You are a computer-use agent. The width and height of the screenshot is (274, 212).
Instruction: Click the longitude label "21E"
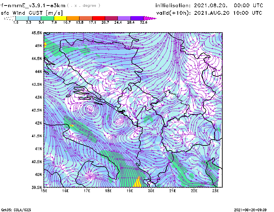173,191
